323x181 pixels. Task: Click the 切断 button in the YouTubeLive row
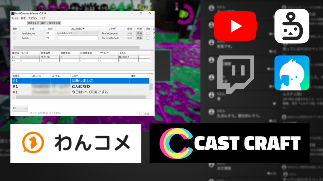point(139,34)
